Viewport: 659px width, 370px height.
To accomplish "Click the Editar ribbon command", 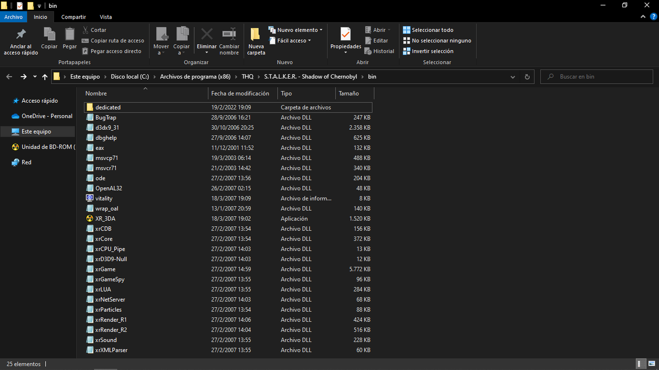I will pos(376,41).
